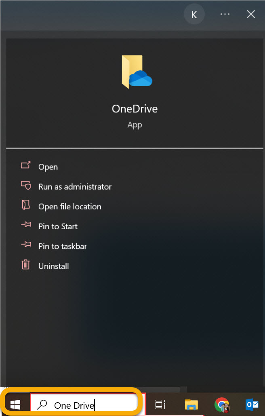Open the Windows Start menu button
The image size is (265, 416).
coord(15,404)
